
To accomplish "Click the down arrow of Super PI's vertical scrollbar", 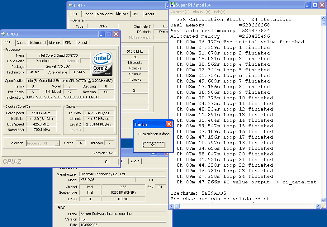I will [x=324, y=200].
